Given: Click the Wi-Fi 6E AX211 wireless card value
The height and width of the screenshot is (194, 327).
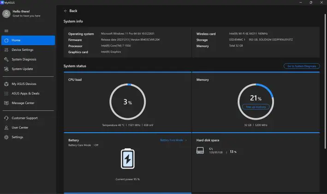Looking at the screenshot, I should [x=248, y=34].
